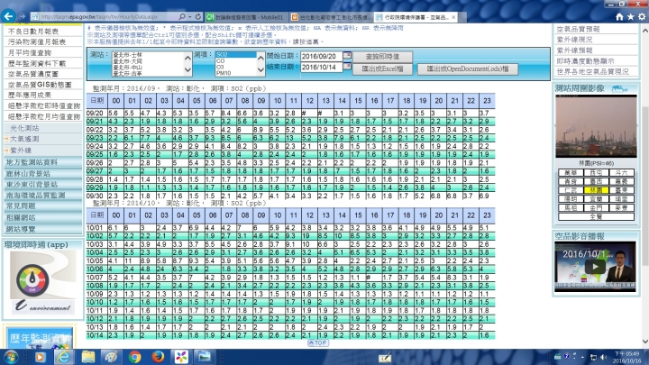
Task: Open calendar picker for the start date
Action: pos(347,55)
